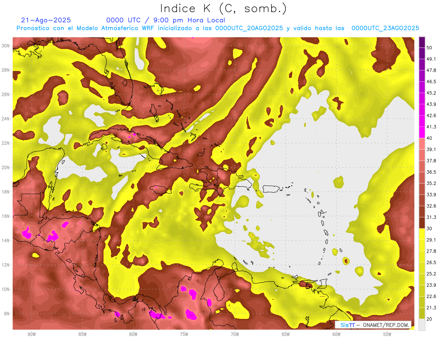The image size is (439, 339).
Task: Click the "18N" latitude axis label
Action: 5,192
